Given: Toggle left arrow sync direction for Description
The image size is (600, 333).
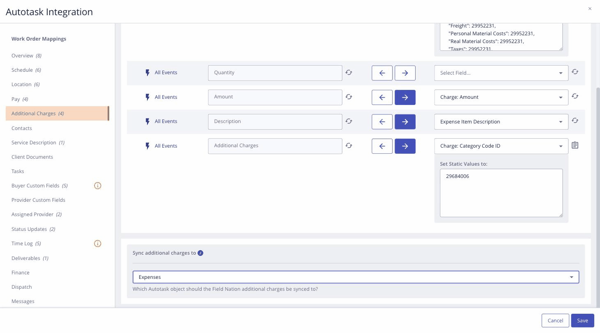Looking at the screenshot, I should 382,122.
